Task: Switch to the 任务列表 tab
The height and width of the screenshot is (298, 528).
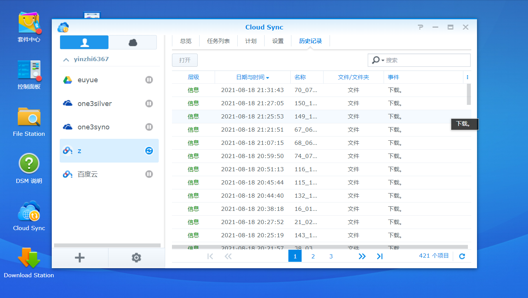Action: 218,41
